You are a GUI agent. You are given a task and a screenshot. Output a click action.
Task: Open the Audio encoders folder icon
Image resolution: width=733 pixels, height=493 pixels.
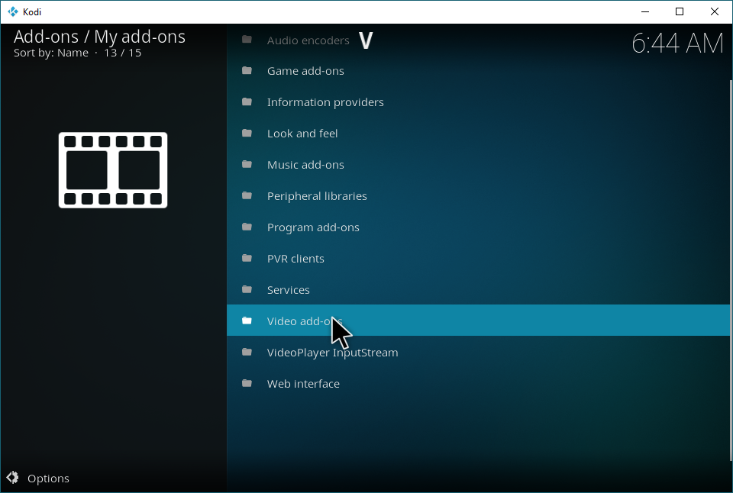pyautogui.click(x=247, y=39)
